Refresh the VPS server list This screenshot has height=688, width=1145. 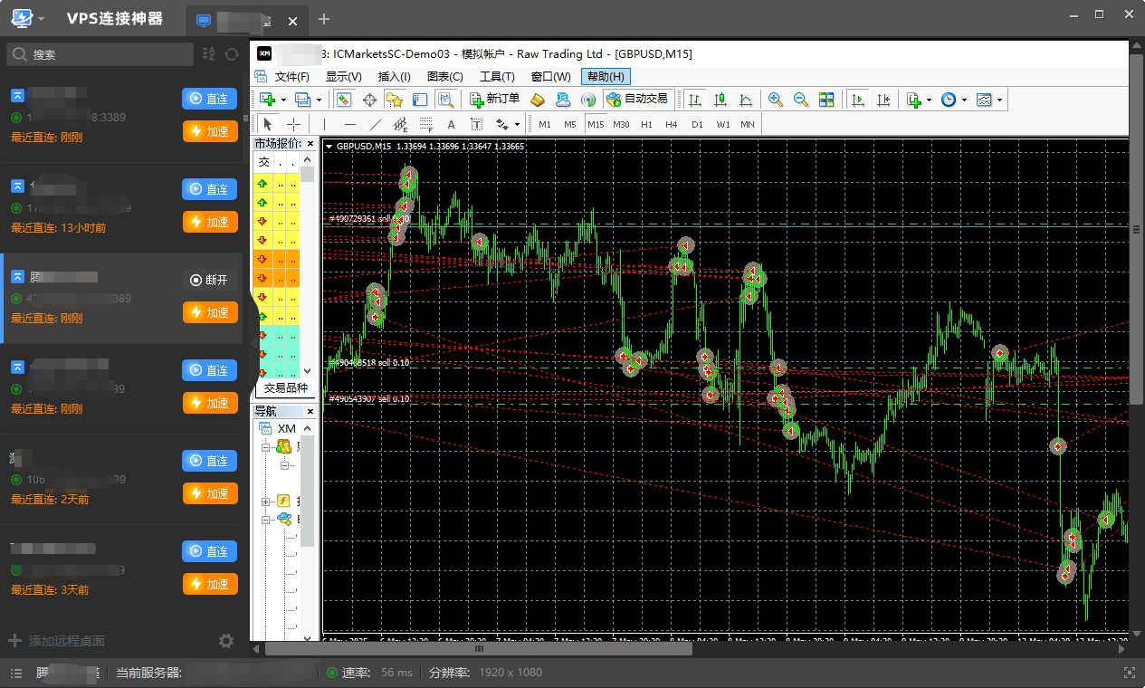click(233, 54)
